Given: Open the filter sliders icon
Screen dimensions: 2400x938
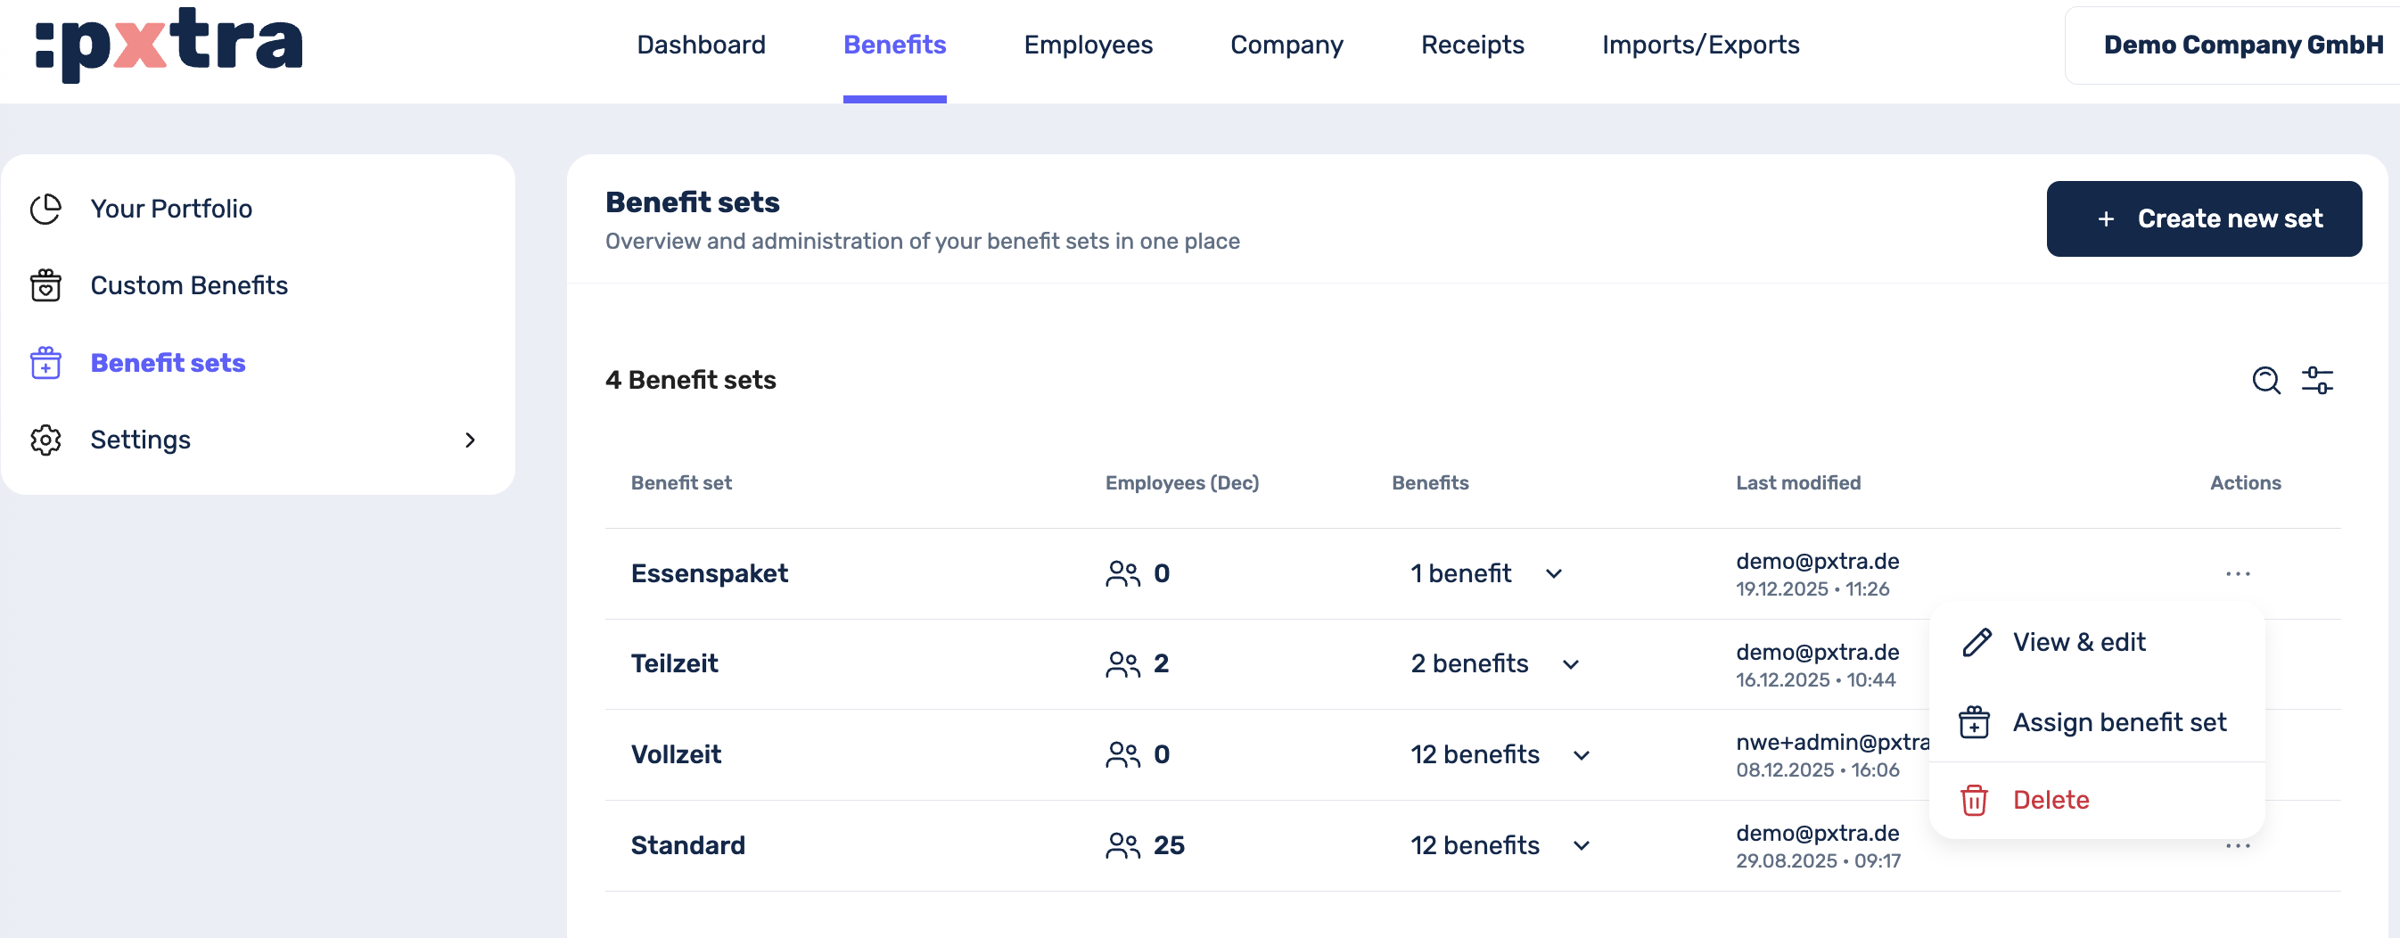Looking at the screenshot, I should (2317, 380).
